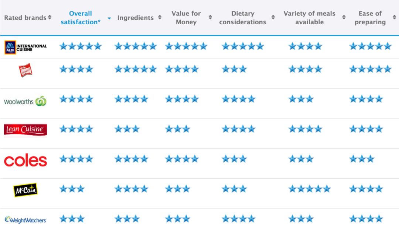The width and height of the screenshot is (399, 235).
Task: Click the Coles brand logo
Action: [x=25, y=160]
